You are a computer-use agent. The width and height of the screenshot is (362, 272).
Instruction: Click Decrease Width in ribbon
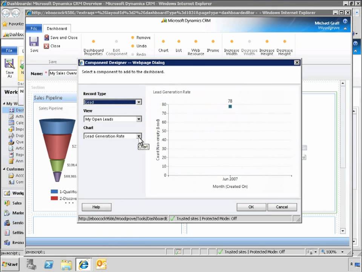[x=249, y=48]
